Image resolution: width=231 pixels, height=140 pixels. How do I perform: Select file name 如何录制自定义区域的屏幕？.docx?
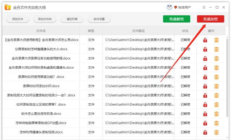[x=41, y=104]
